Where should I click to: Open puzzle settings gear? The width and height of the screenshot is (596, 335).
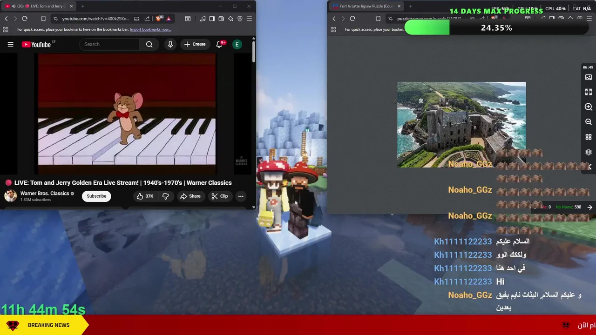(x=589, y=152)
